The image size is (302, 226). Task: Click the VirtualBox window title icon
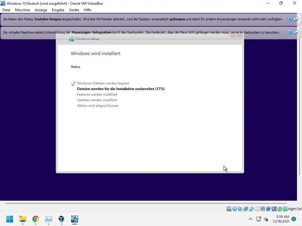click(x=3, y=3)
